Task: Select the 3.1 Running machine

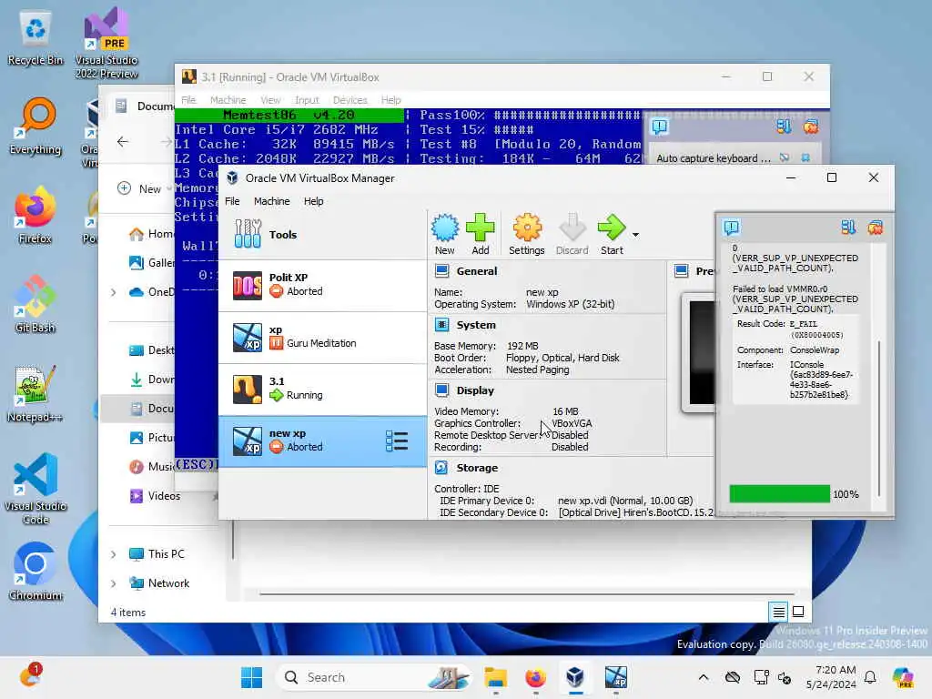Action: (x=323, y=389)
